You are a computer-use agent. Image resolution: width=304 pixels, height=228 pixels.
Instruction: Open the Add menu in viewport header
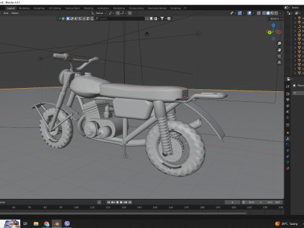click(6, 13)
